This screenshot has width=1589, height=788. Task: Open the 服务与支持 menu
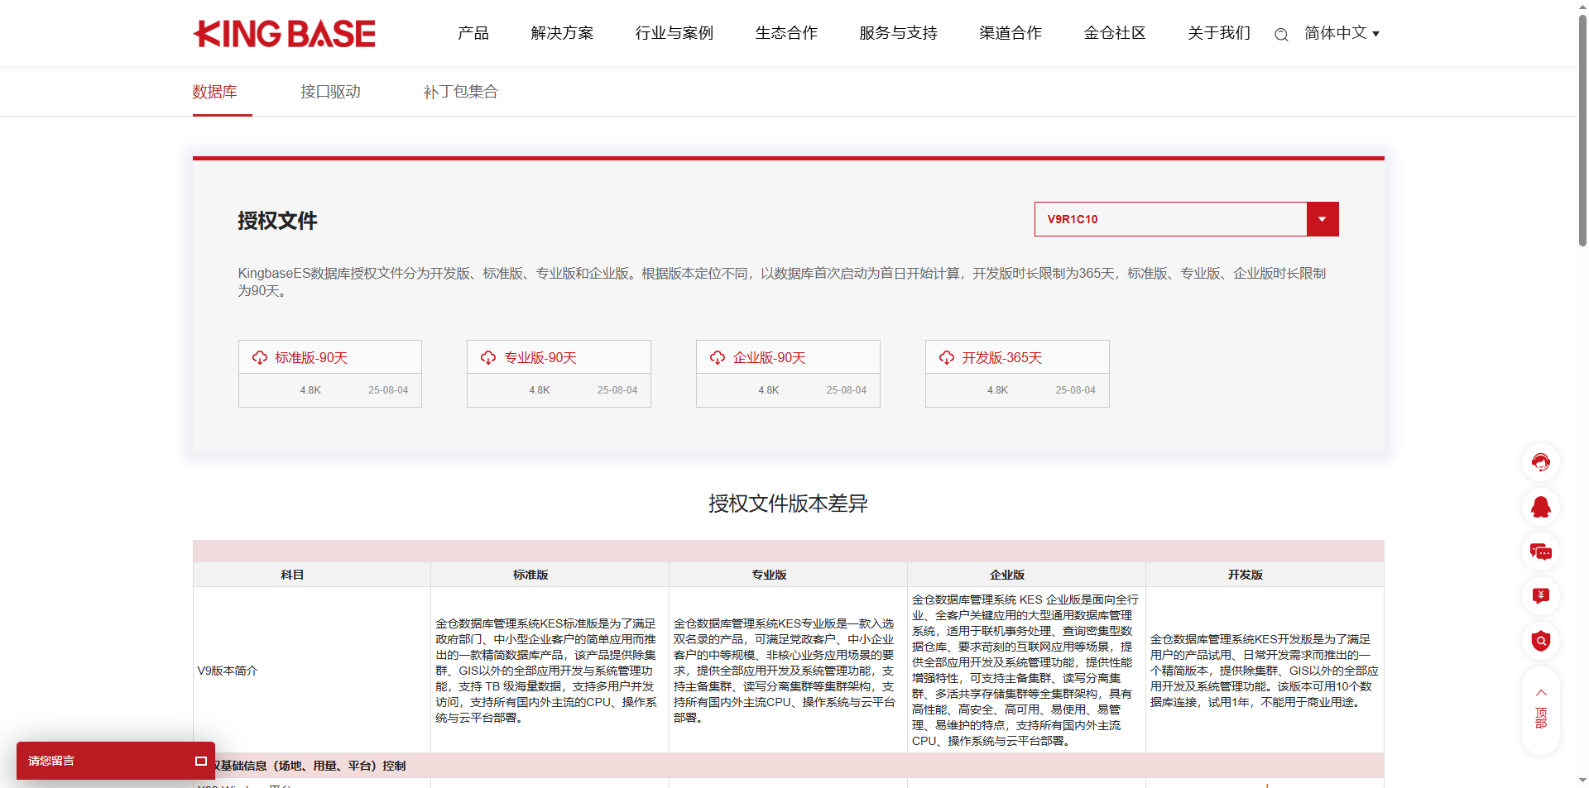(x=898, y=33)
